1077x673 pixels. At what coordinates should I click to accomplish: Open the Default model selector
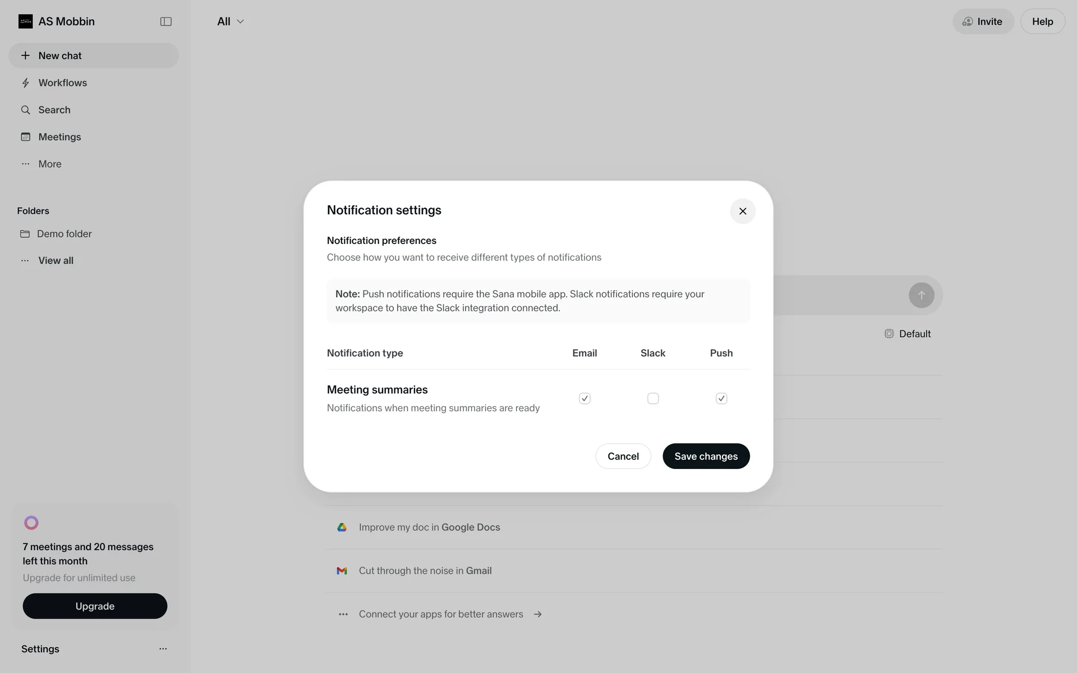tap(908, 334)
